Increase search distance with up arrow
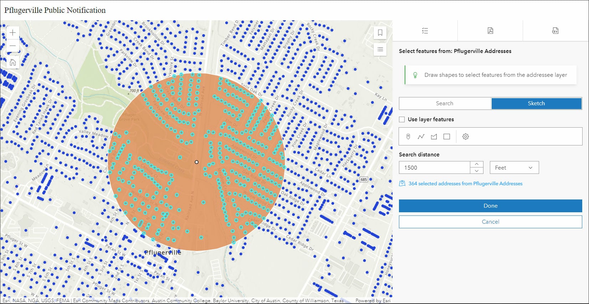 pyautogui.click(x=477, y=164)
